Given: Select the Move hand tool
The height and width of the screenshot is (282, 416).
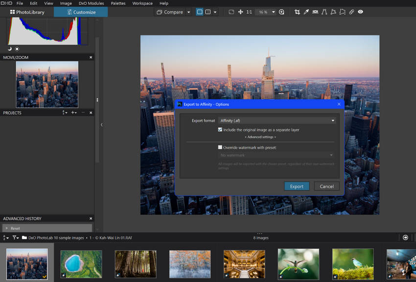Looking at the screenshot, I should pyautogui.click(x=240, y=12).
